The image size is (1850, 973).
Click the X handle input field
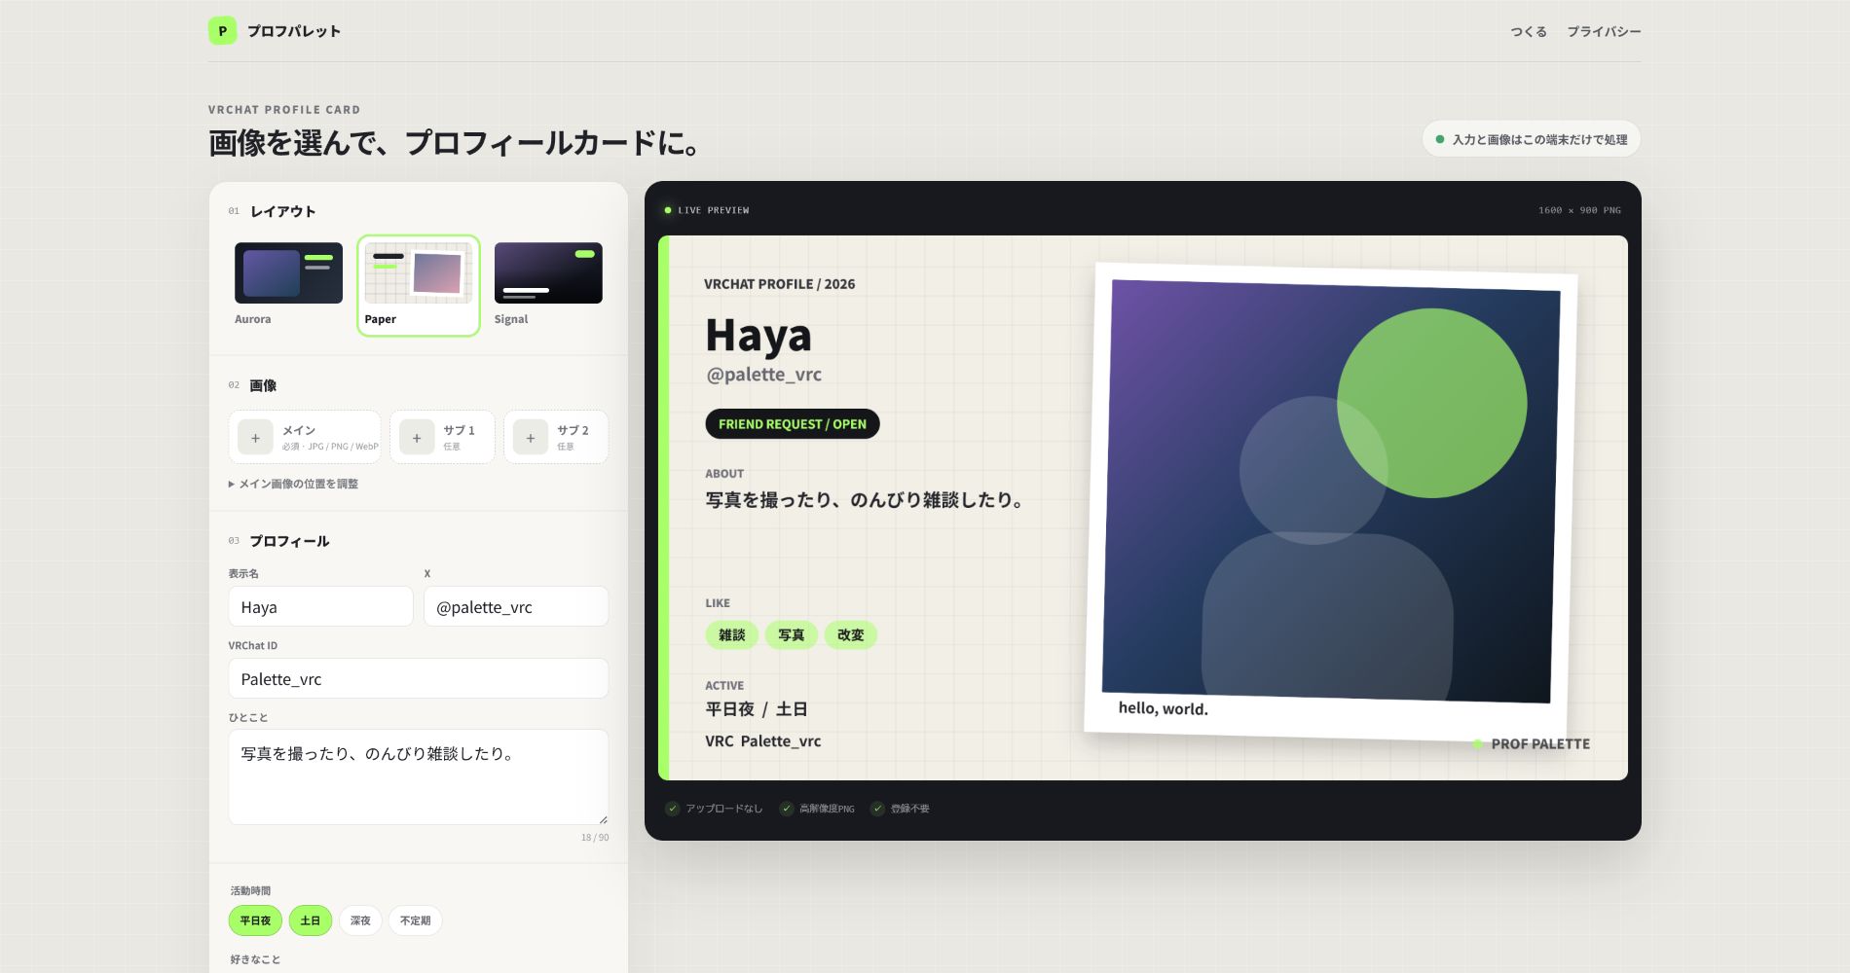tap(516, 606)
